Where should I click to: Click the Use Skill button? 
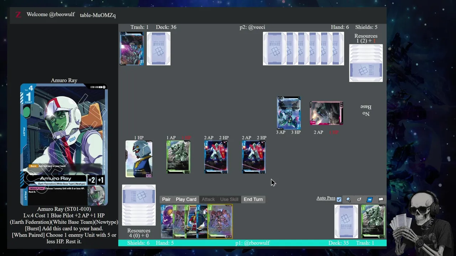229,199
